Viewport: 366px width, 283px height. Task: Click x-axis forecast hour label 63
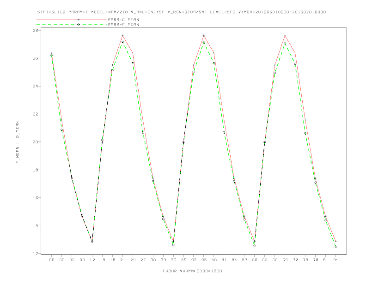point(265,260)
